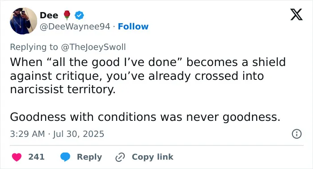This screenshot has height=169, width=313.
Task: Open the X logo link
Action: pyautogui.click(x=296, y=15)
